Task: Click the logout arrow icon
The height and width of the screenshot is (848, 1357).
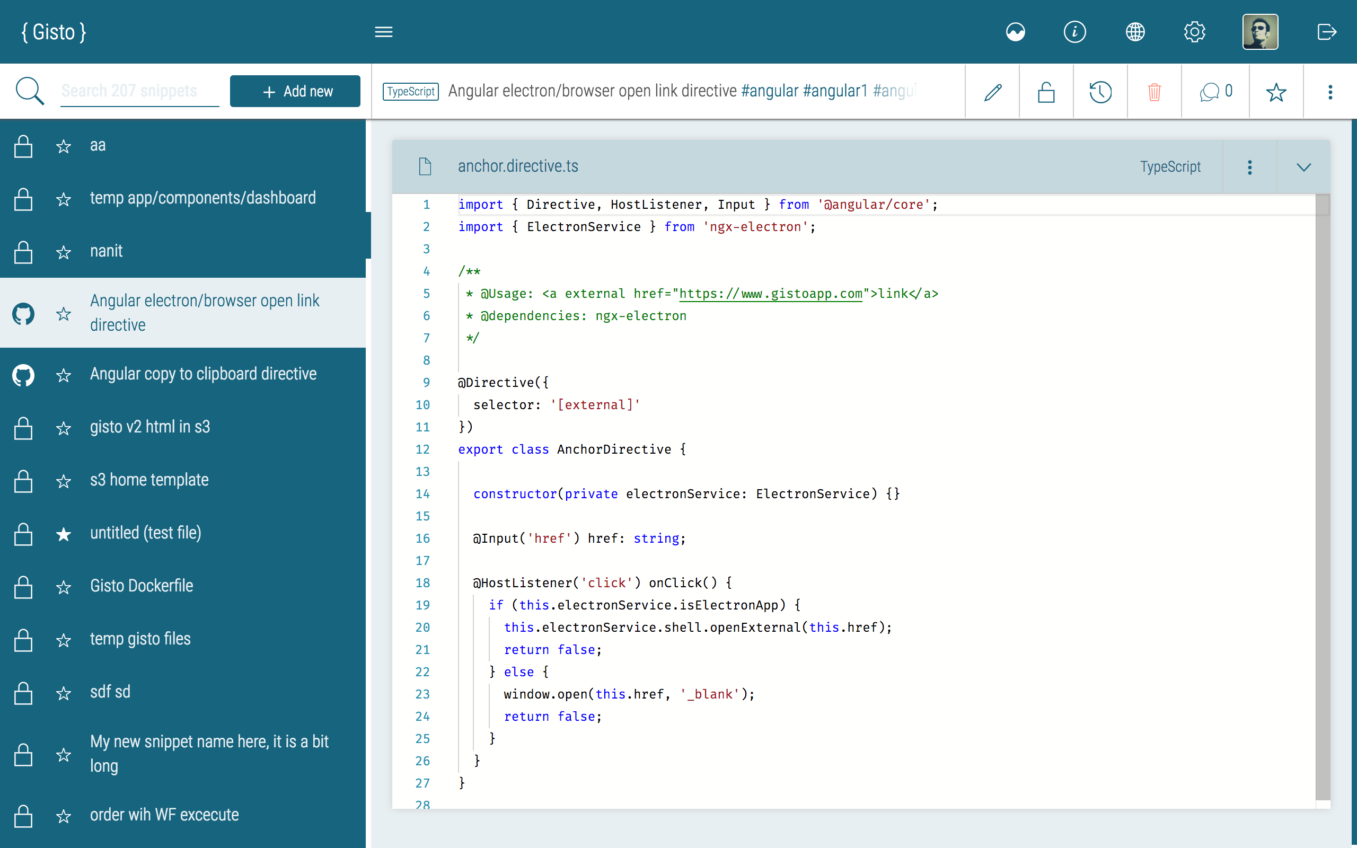Action: click(x=1326, y=32)
